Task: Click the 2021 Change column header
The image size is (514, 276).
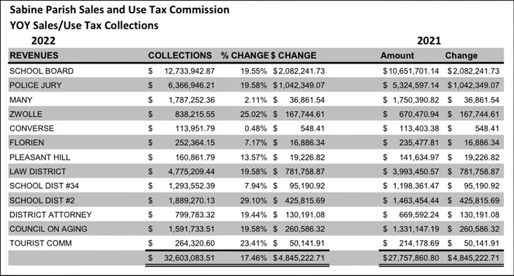Action: point(461,55)
